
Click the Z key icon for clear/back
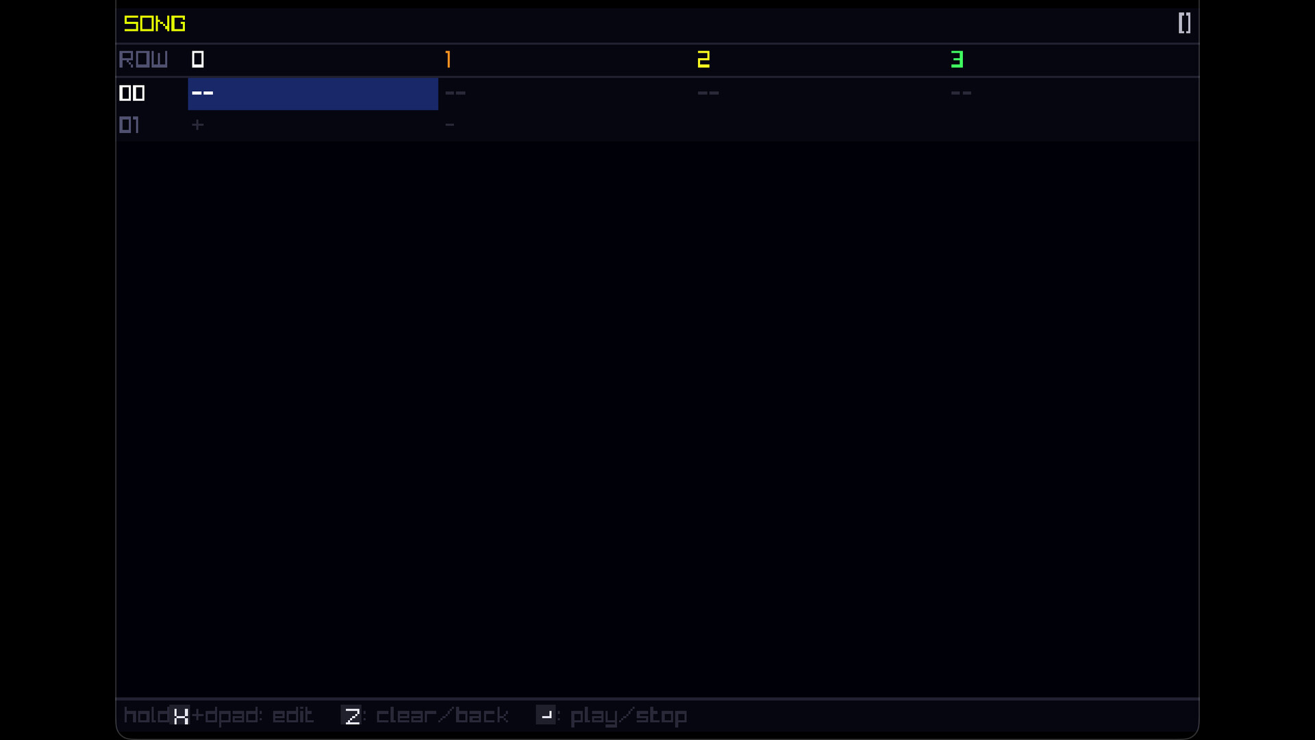point(351,716)
